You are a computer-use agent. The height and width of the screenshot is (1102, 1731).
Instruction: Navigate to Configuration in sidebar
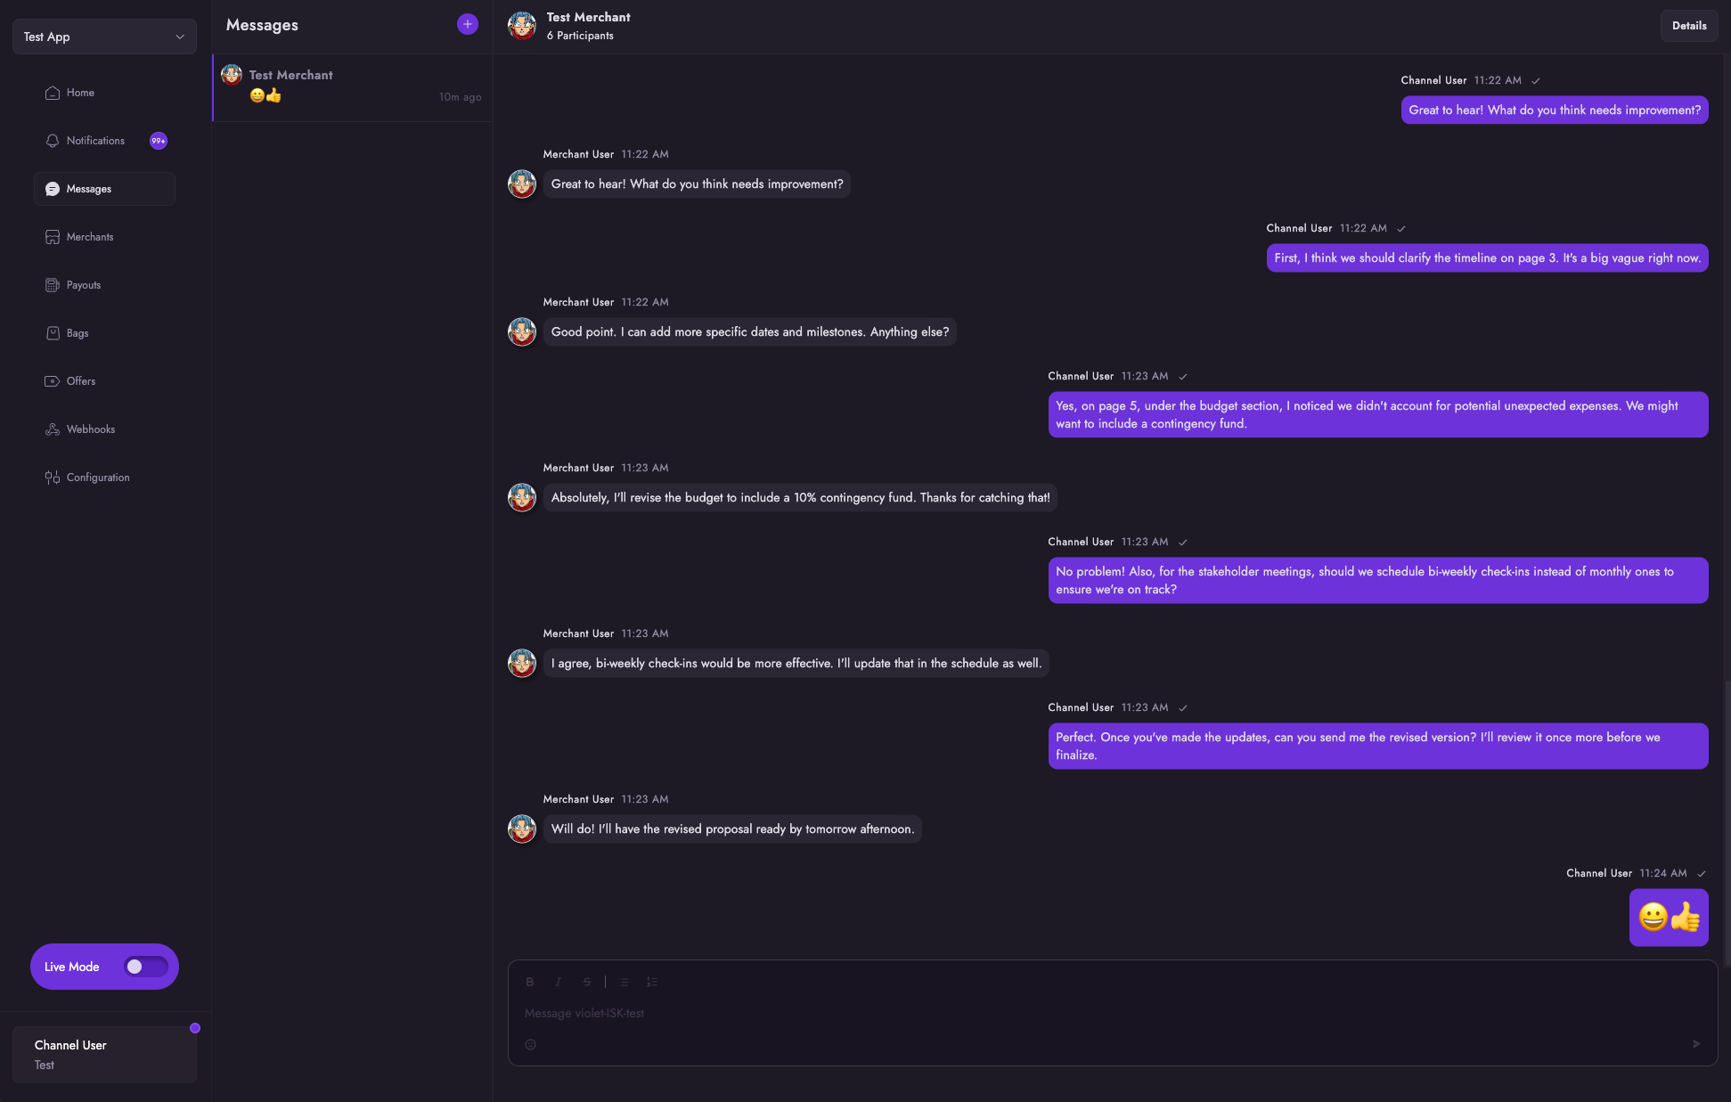pyautogui.click(x=98, y=478)
